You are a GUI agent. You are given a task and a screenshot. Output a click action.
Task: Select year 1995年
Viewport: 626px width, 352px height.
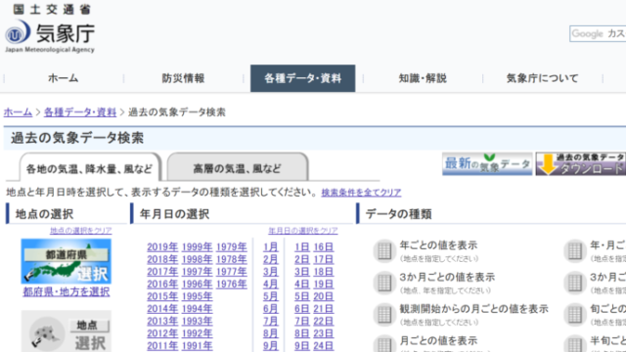pyautogui.click(x=198, y=296)
